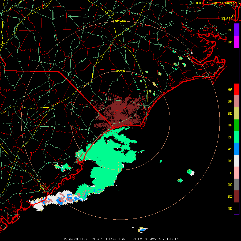This screenshot has height=241, width=241.
Task: Click the radar site center dot
Action: point(120,120)
